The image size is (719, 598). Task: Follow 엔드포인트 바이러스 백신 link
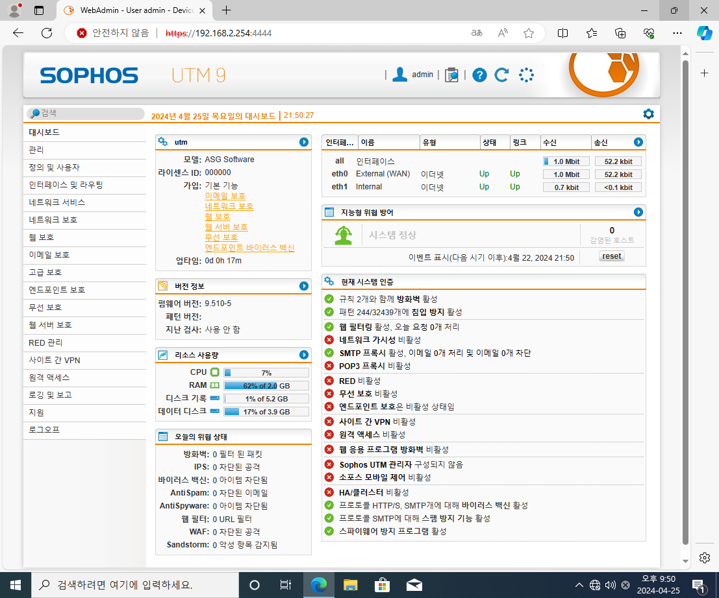coord(249,248)
